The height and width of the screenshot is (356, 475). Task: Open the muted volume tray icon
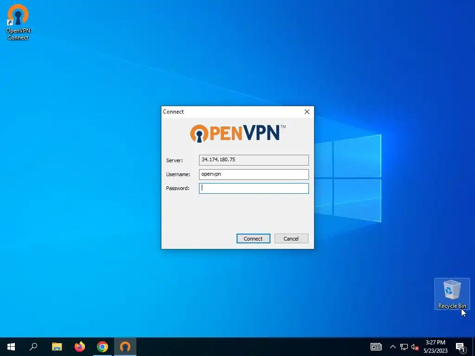click(415, 347)
